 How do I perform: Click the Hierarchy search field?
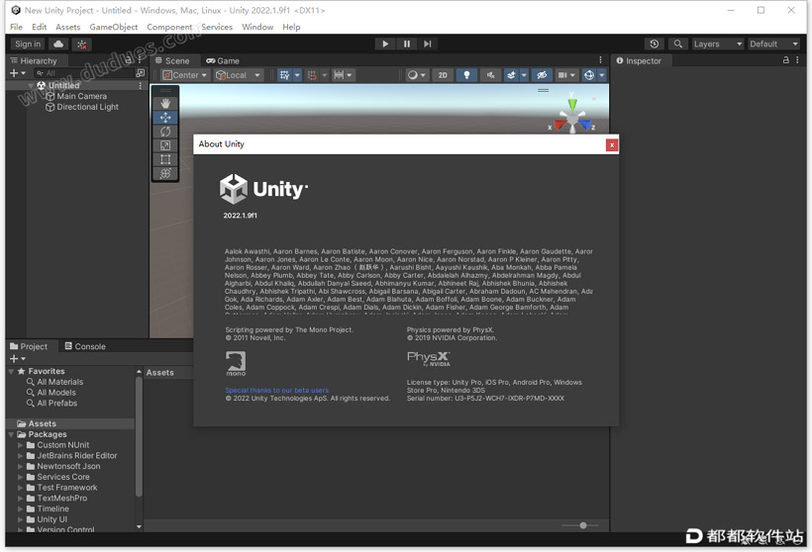tap(83, 73)
